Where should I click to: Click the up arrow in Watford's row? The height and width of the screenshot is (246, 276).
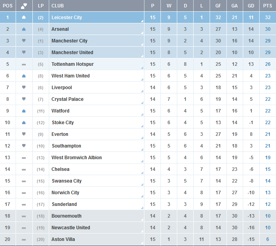point(24,111)
